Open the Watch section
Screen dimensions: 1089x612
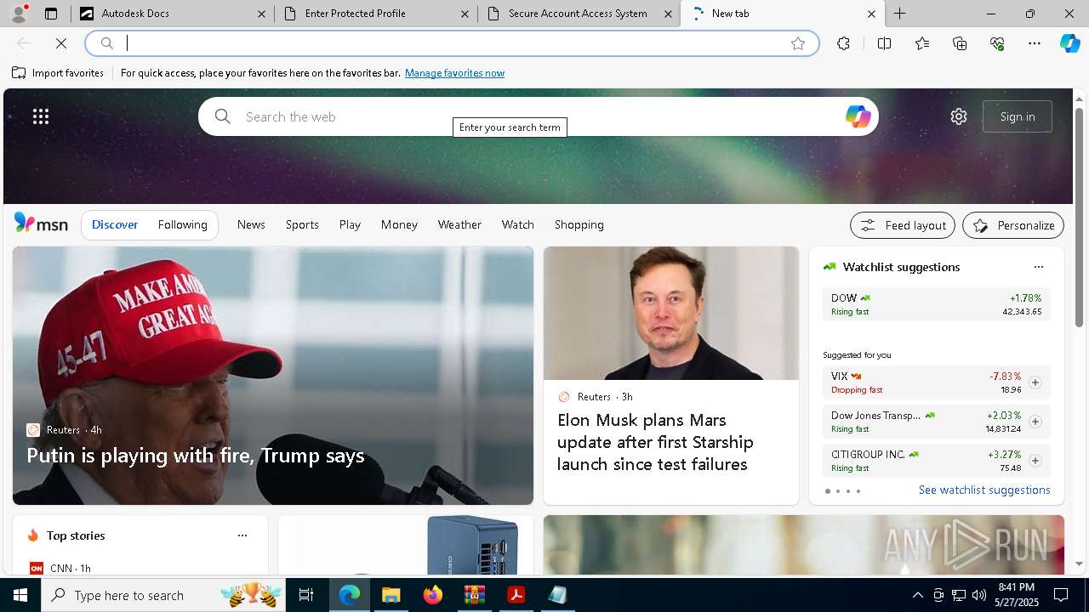(x=518, y=224)
